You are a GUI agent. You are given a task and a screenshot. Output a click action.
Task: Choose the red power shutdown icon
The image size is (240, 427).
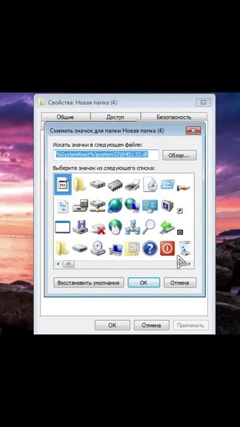167,248
